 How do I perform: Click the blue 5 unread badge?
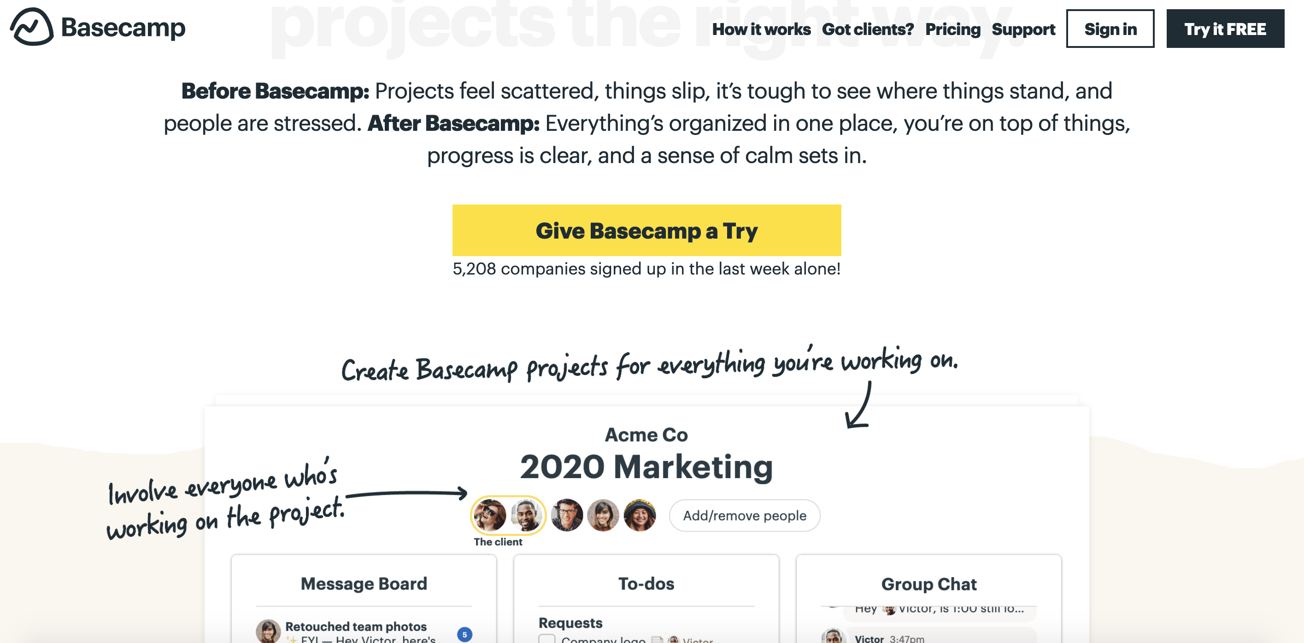pos(465,634)
